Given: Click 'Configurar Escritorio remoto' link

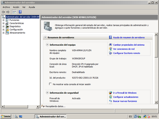Looking at the screenshot, I should point(127,53).
